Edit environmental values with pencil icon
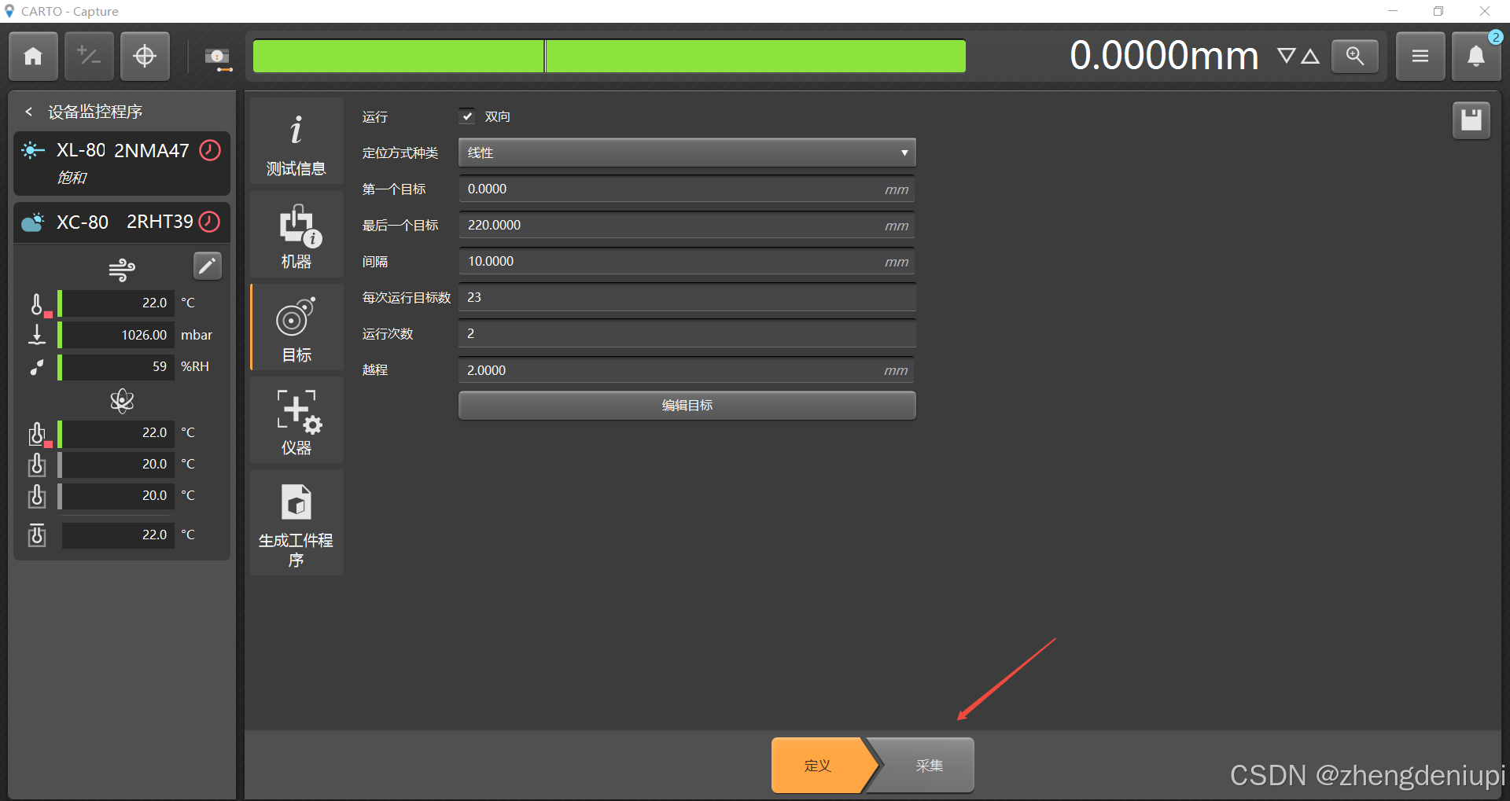The width and height of the screenshot is (1510, 801). point(208,266)
